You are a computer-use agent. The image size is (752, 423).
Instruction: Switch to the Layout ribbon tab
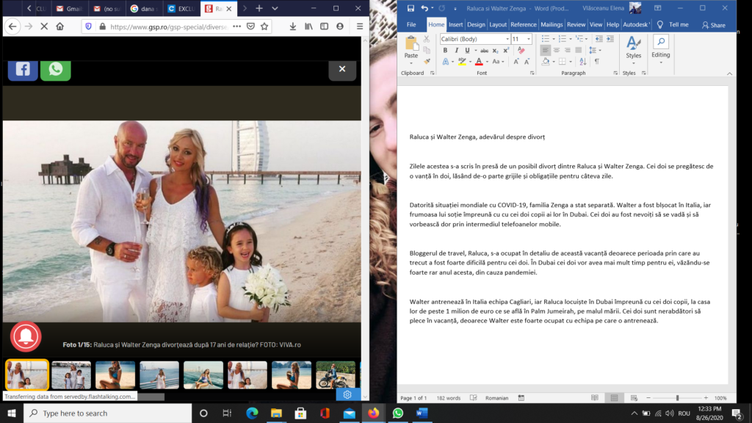pyautogui.click(x=498, y=24)
